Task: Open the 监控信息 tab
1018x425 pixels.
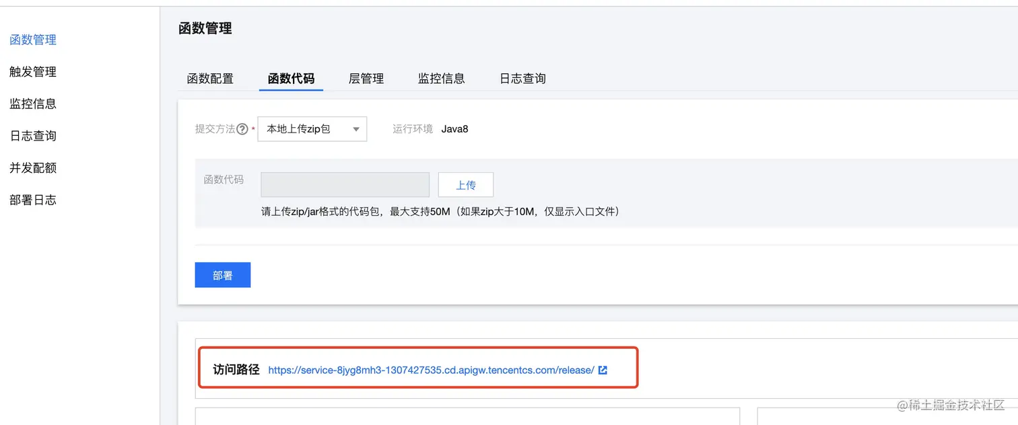Action: pyautogui.click(x=441, y=79)
